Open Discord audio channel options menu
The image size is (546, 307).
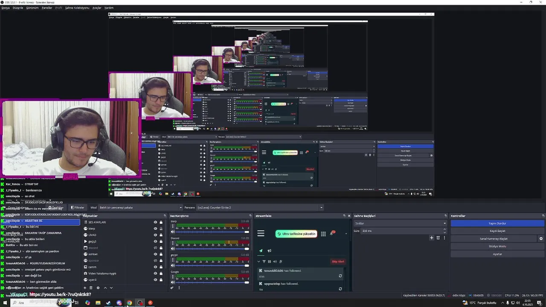pyautogui.click(x=173, y=243)
